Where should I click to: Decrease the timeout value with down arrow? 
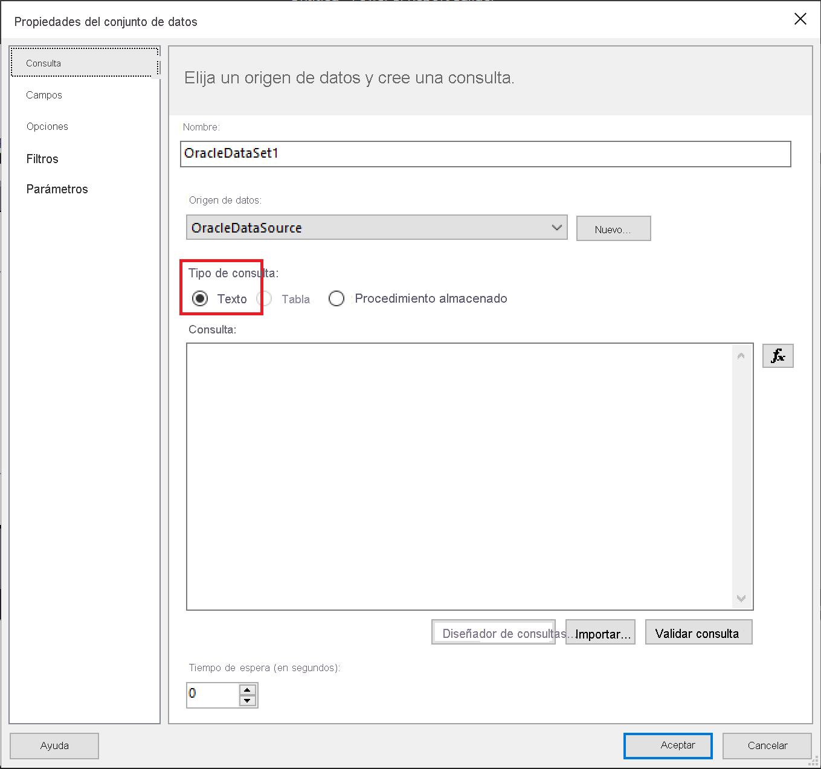(x=247, y=701)
